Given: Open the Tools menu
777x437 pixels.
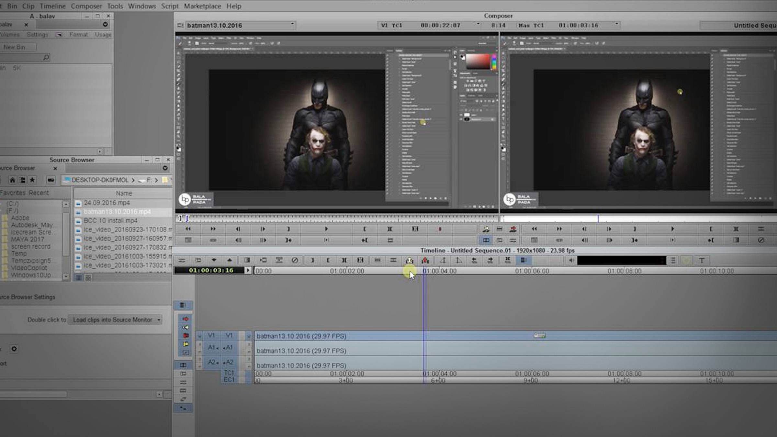Looking at the screenshot, I should click(x=115, y=6).
